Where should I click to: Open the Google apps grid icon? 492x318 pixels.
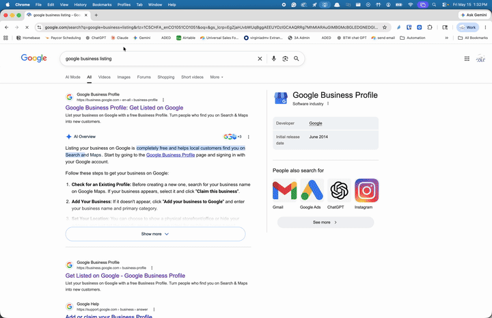pos(467,59)
